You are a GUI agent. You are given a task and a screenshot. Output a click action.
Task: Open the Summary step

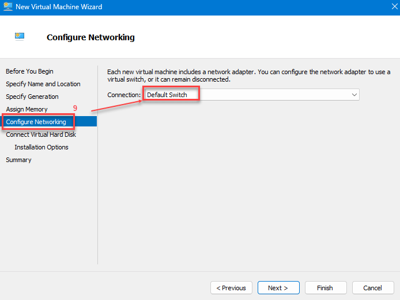coord(18,160)
